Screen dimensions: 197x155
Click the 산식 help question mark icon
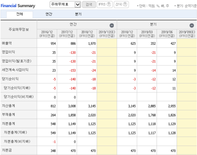click(x=125, y=4)
